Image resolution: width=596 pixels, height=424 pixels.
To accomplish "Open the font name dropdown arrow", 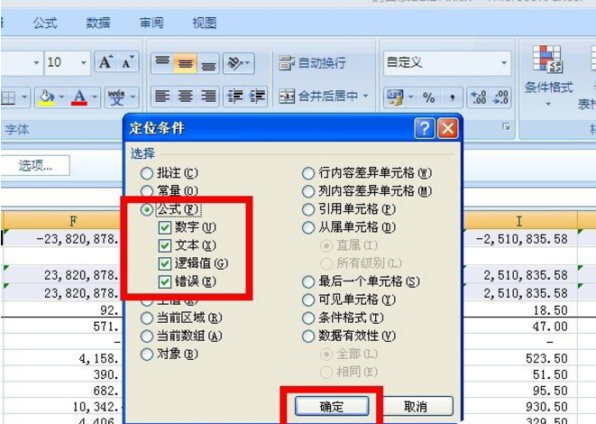I will (x=36, y=62).
